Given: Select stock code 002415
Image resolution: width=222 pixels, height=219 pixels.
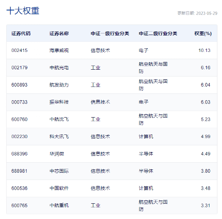Looking at the screenshot, I should tap(19, 50).
